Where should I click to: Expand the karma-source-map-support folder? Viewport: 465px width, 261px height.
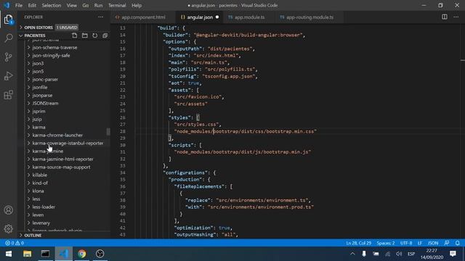[x=61, y=167]
